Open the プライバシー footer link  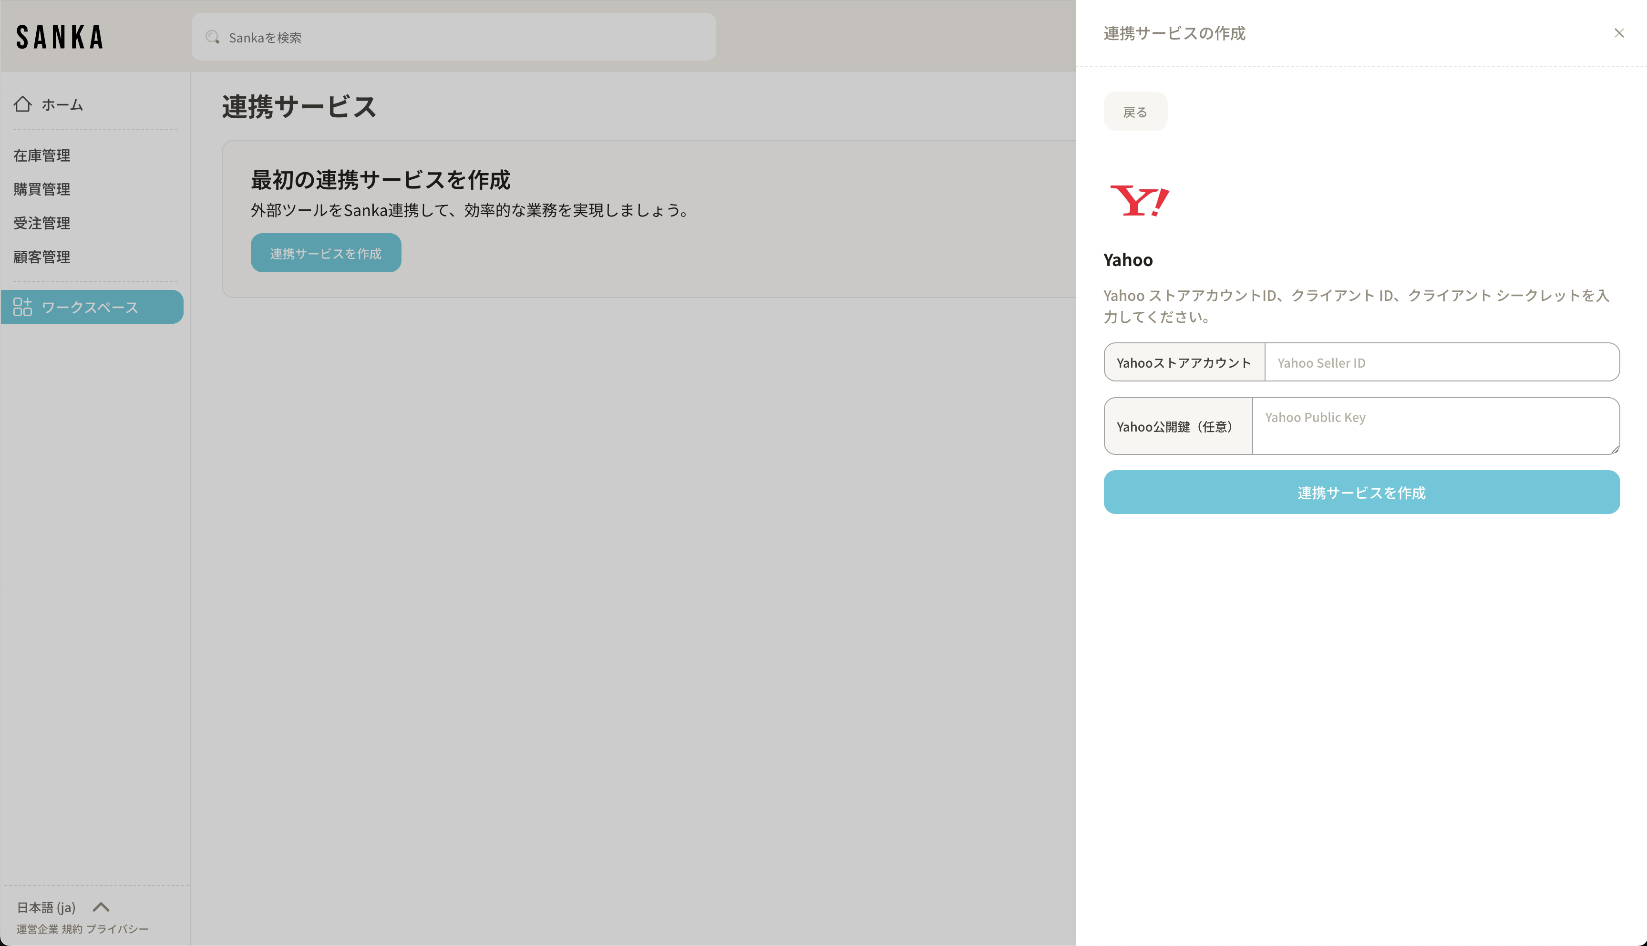pyautogui.click(x=118, y=929)
